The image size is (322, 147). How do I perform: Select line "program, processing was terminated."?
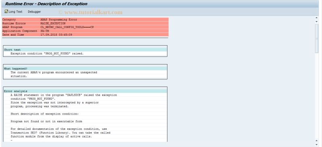[x=39, y=106]
